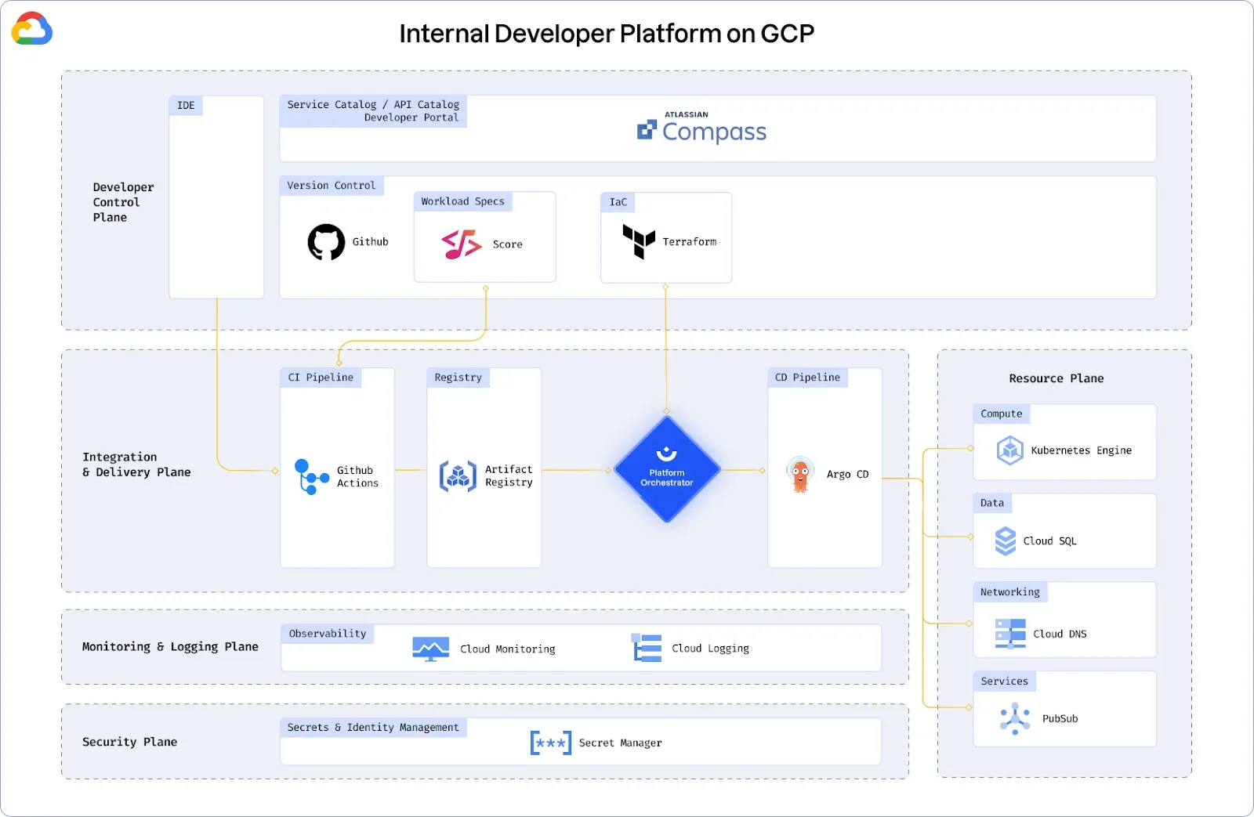Click the CD Pipeline label tab
The image size is (1254, 817).
pyautogui.click(x=806, y=377)
